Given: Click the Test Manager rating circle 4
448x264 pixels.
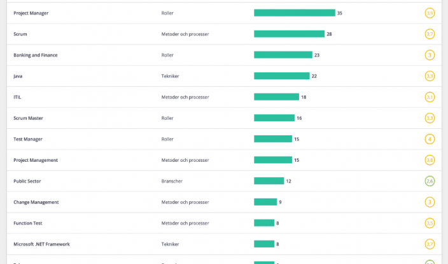Looking at the screenshot, I should point(430,139).
